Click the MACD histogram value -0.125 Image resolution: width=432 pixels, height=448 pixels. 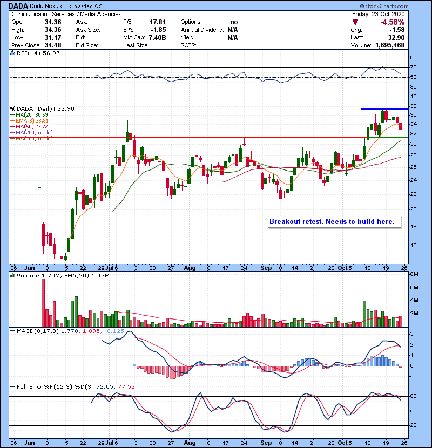[114, 331]
